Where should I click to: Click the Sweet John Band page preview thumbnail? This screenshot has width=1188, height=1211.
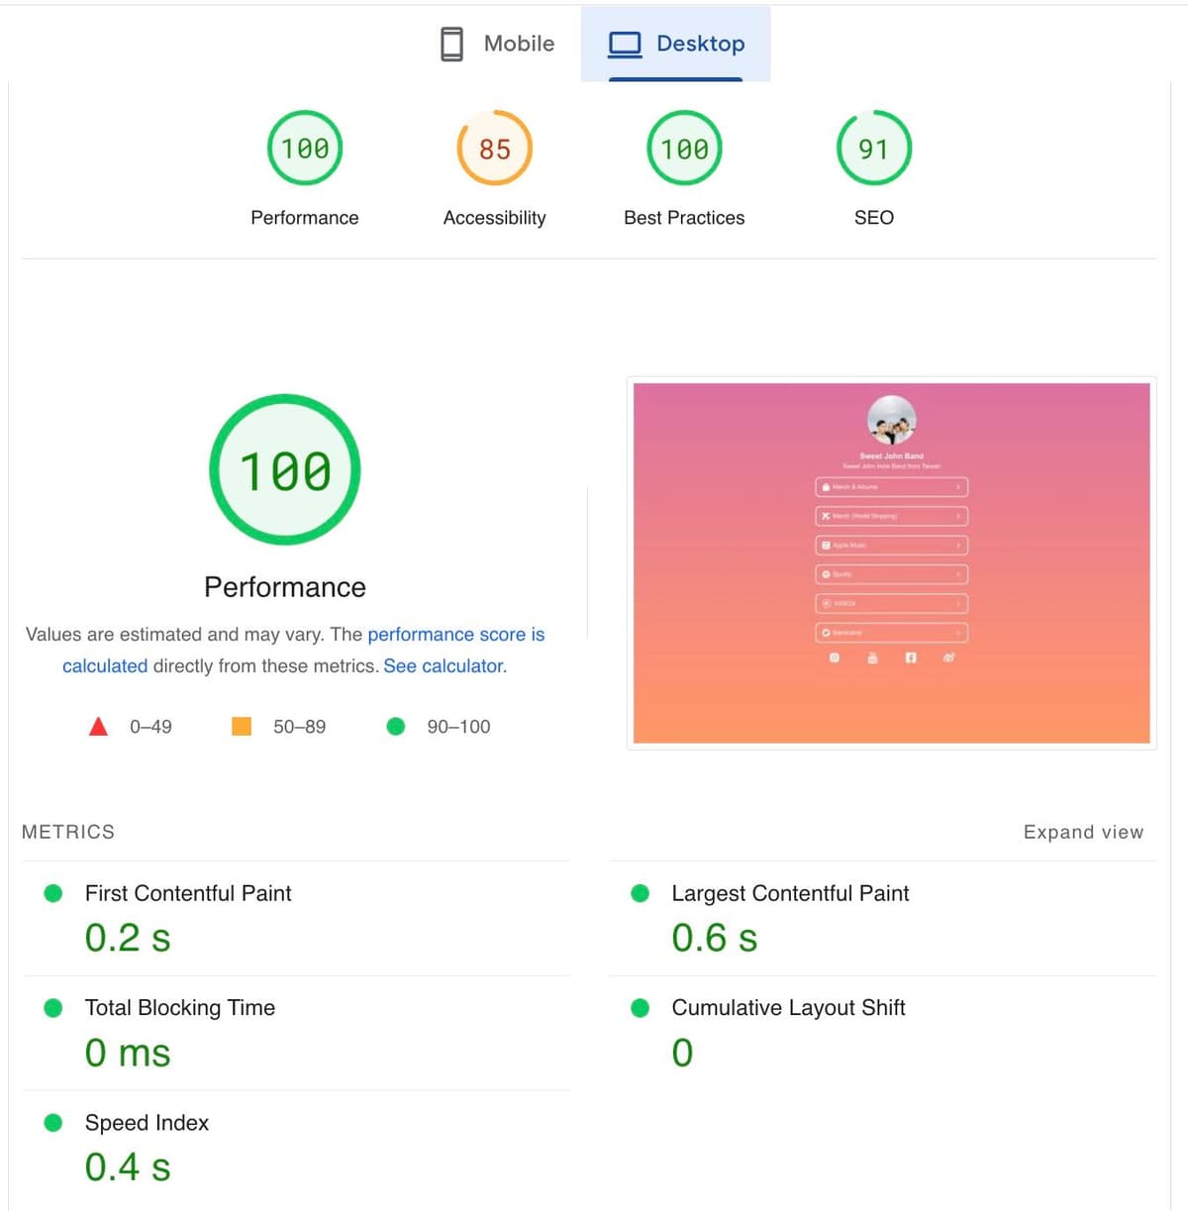pos(890,562)
